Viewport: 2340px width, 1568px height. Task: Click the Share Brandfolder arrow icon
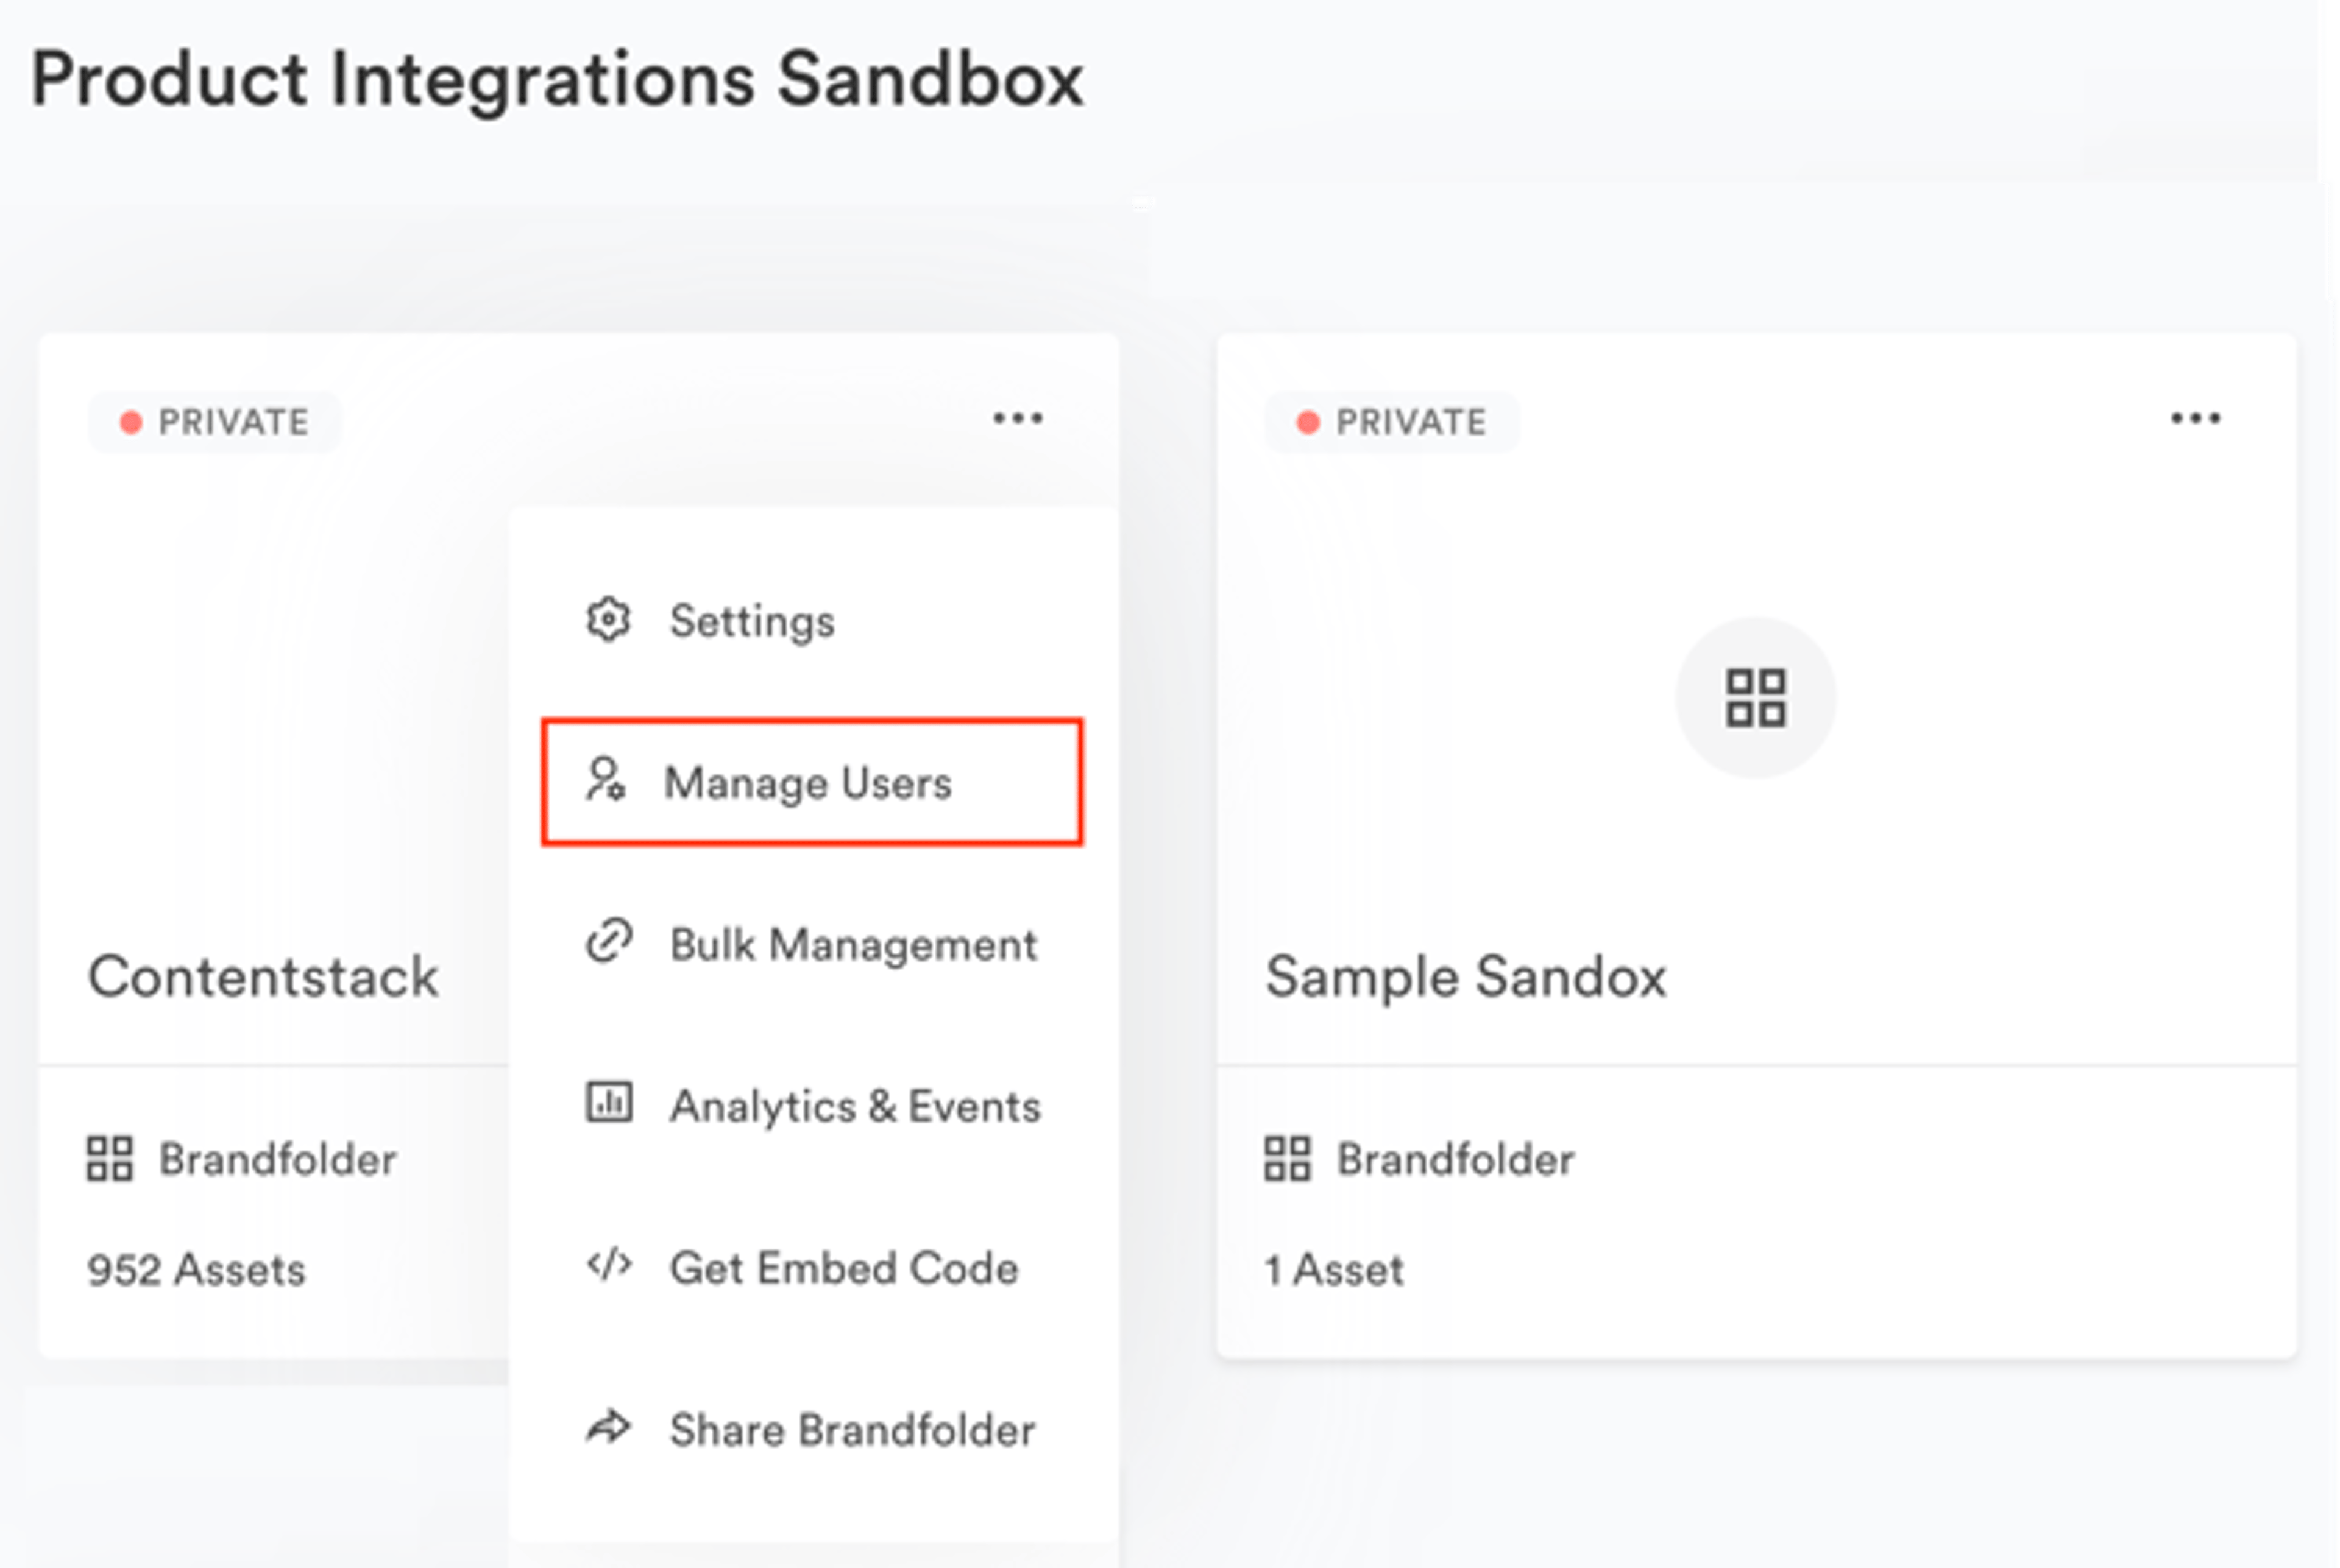pyautogui.click(x=608, y=1427)
